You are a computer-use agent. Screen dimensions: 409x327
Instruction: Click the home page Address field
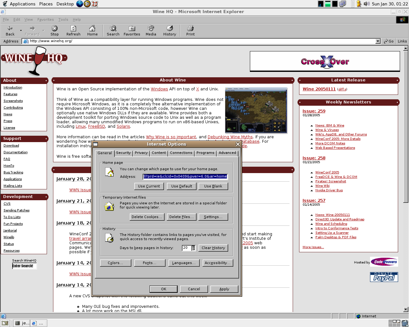point(185,176)
